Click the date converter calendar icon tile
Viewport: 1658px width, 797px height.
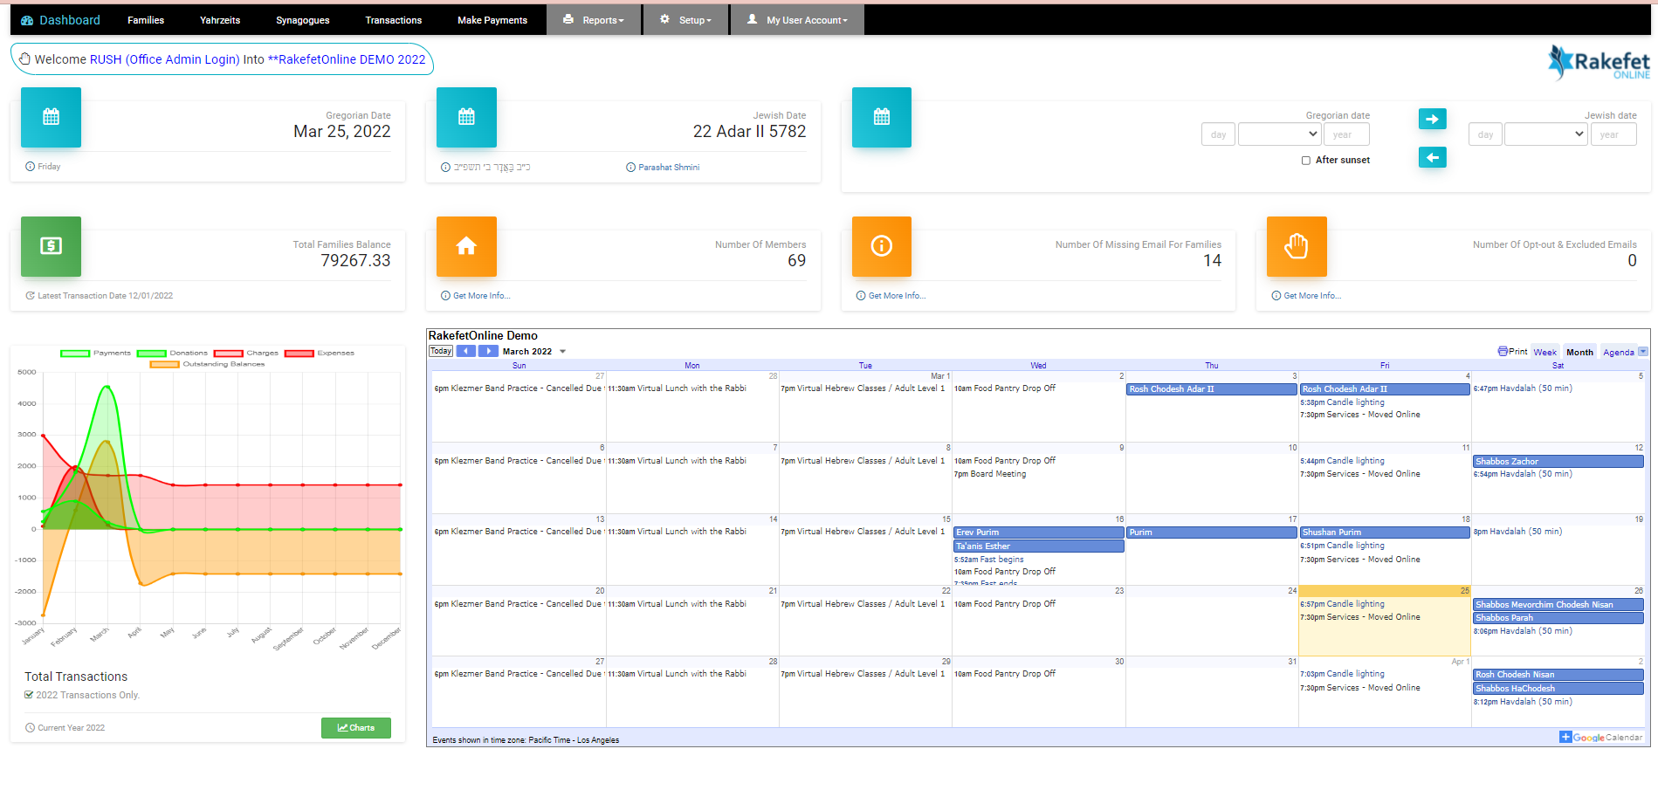coord(882,117)
